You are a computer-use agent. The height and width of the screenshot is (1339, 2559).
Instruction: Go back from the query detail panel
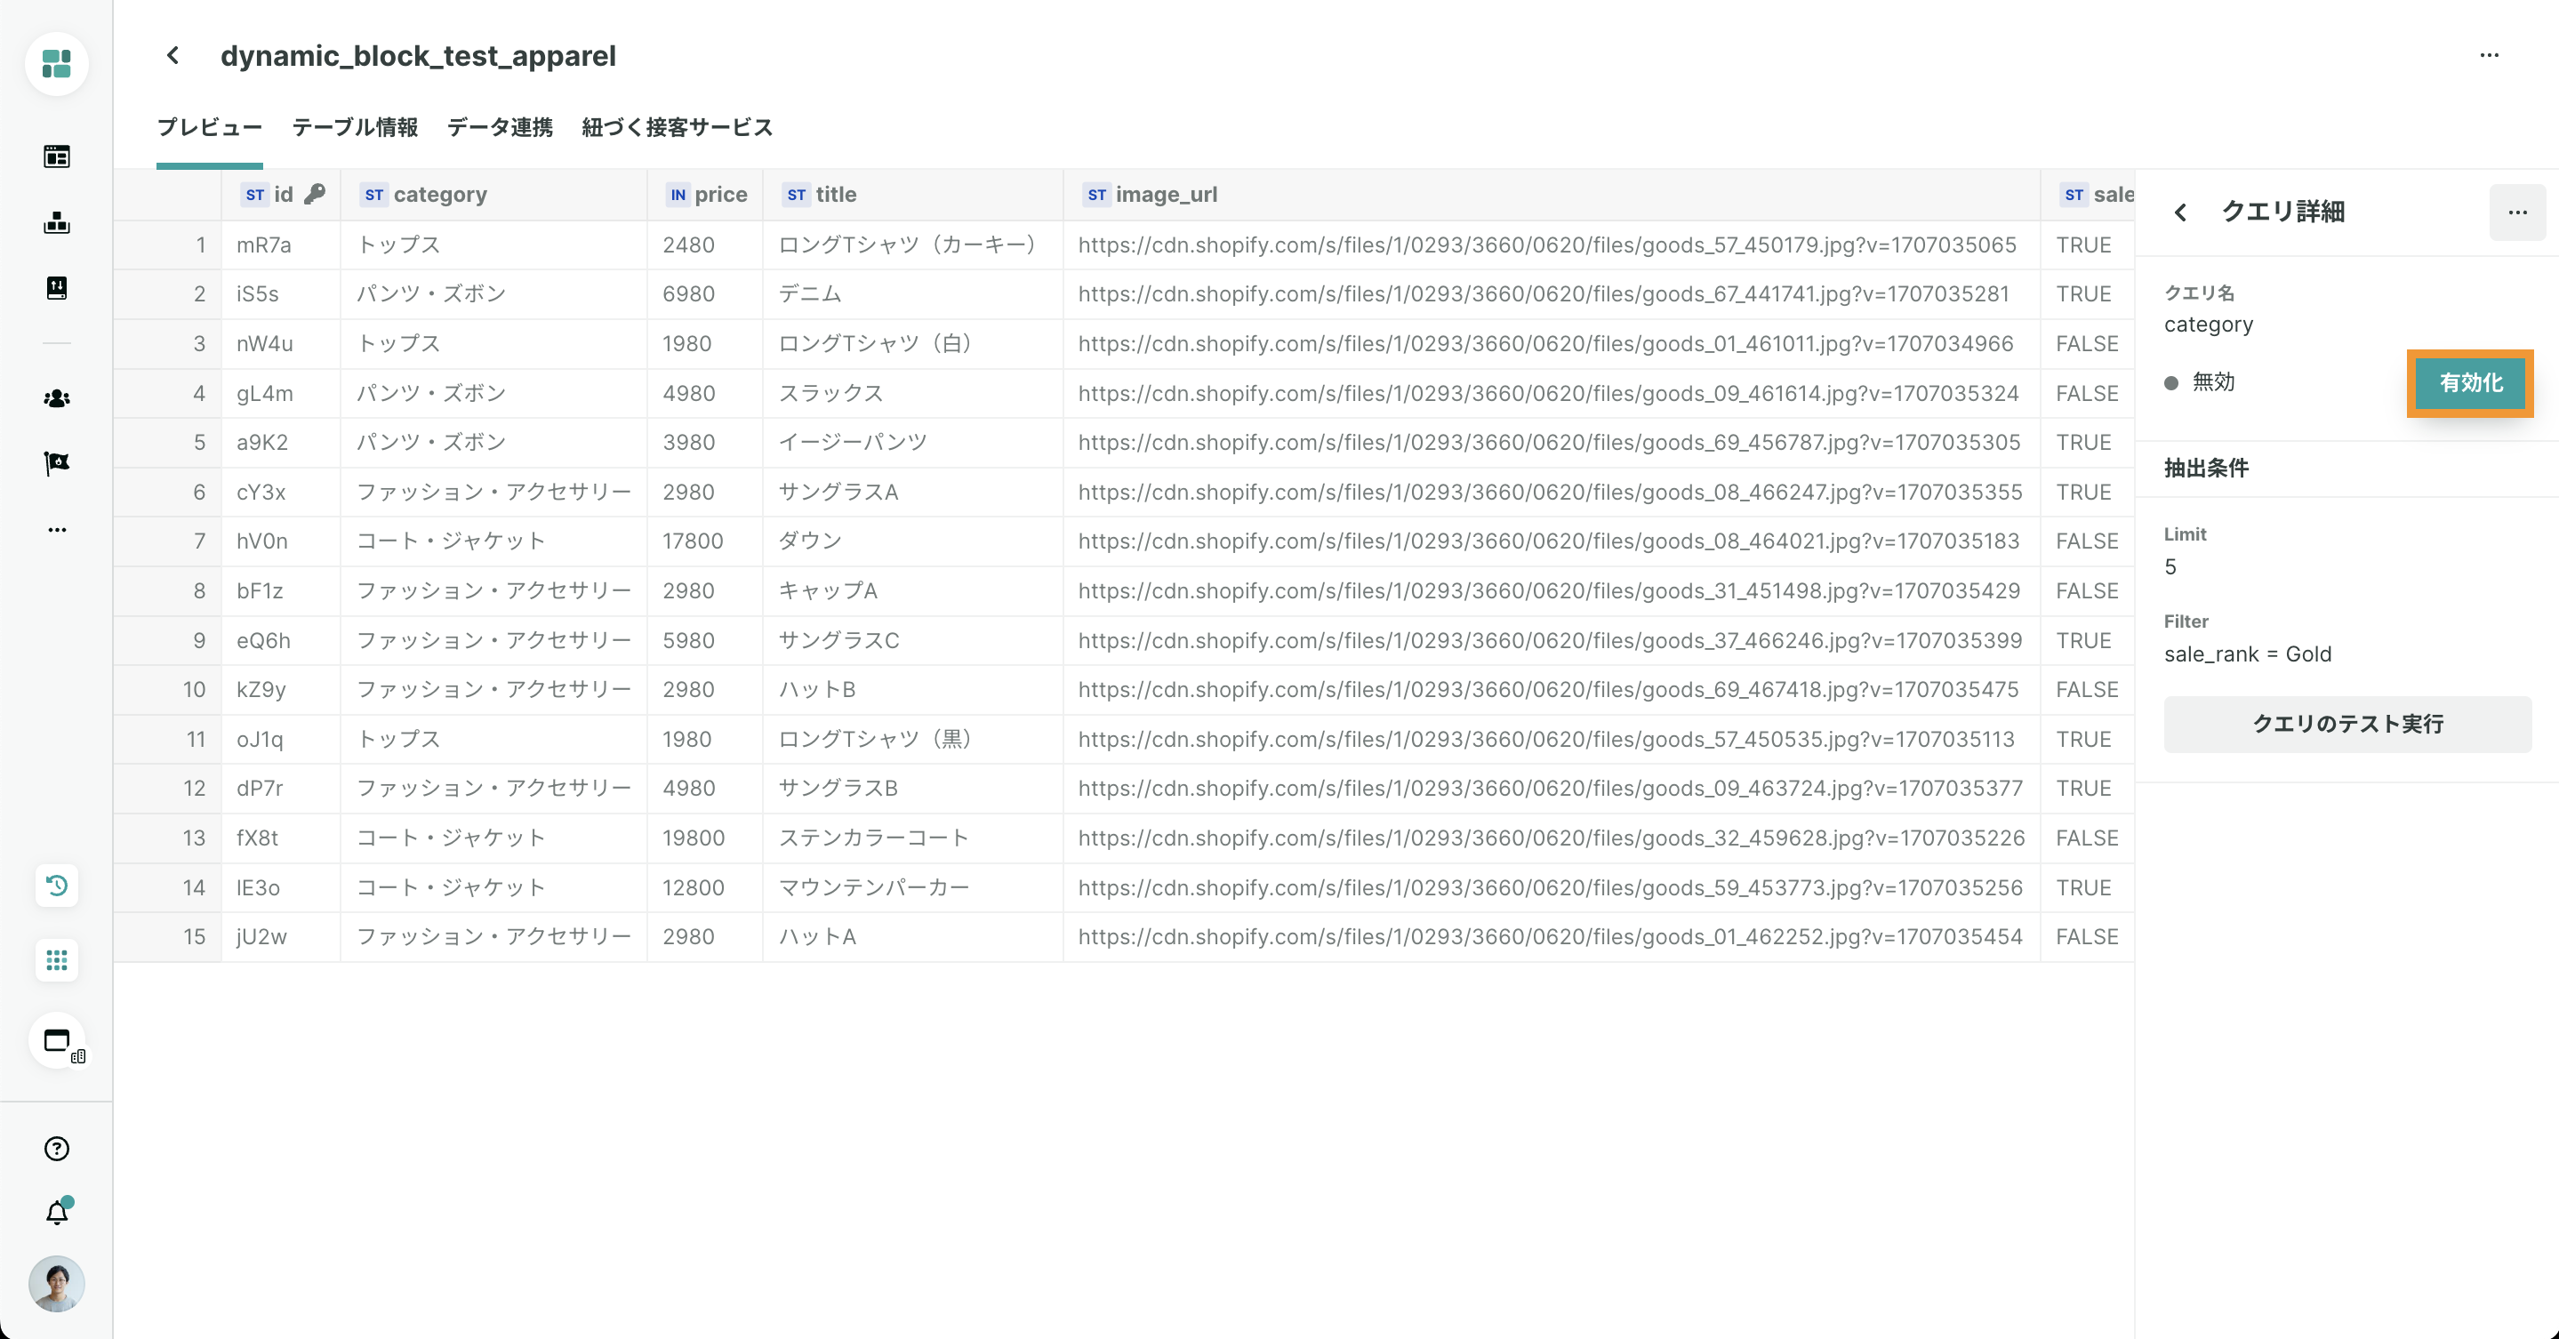pyautogui.click(x=2180, y=212)
